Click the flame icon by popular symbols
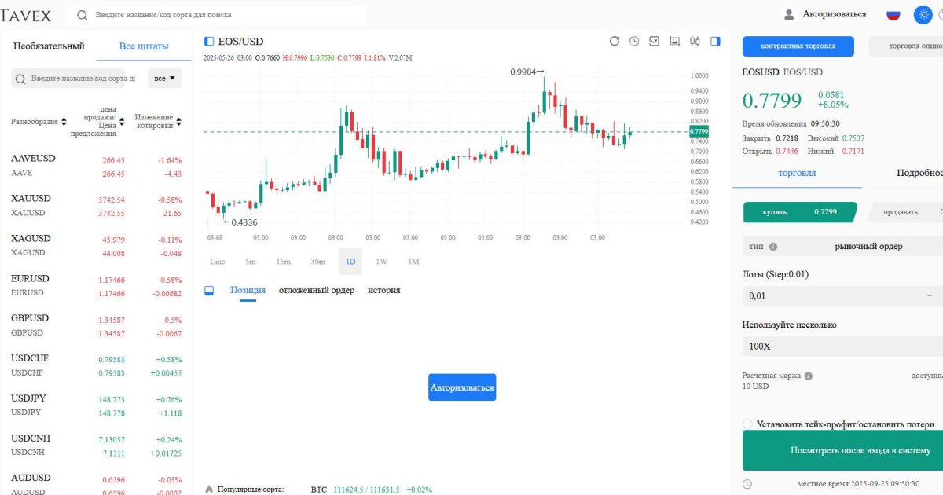 [x=209, y=489]
